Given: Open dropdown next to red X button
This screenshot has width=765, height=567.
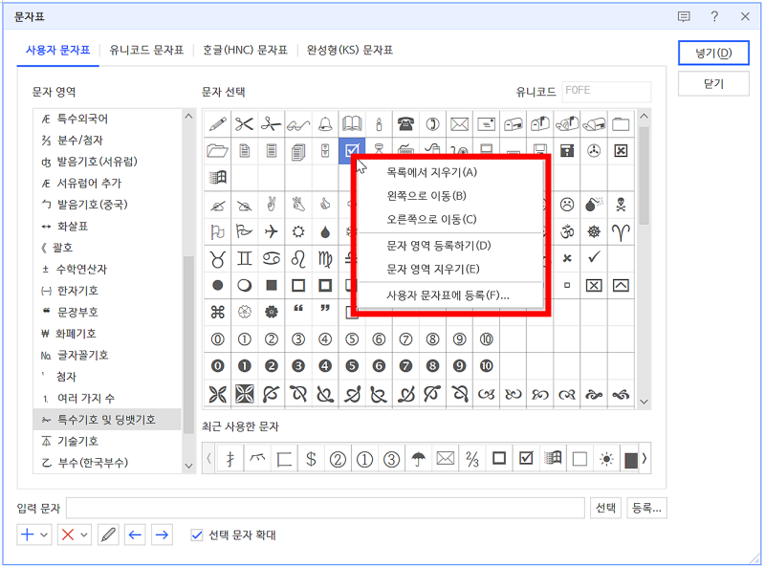Looking at the screenshot, I should [x=84, y=534].
